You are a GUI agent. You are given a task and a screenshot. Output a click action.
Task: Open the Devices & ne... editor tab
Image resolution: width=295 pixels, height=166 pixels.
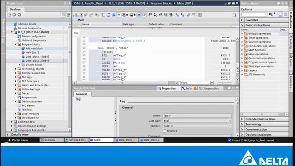(77, 140)
